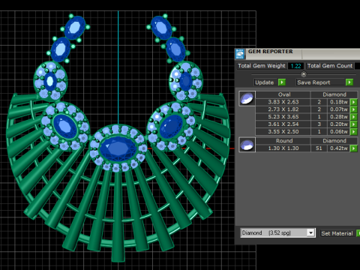Viewport: 360px width, 270px height.
Task: Select the large center oval gem in pendant
Action: point(118,148)
